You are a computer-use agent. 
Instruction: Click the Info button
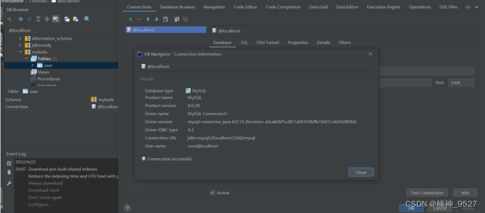coord(465,192)
